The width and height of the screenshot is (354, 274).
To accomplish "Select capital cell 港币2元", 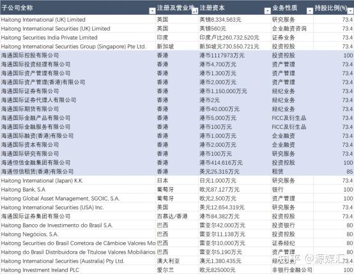I will pos(235,100).
